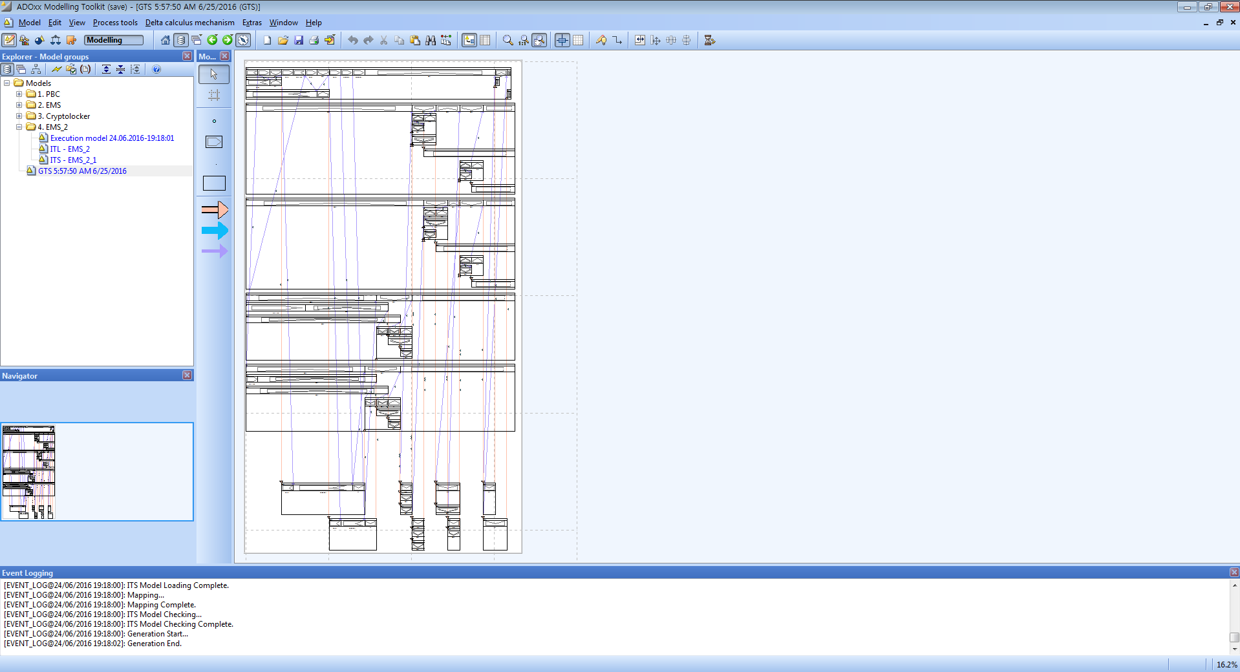Screen dimensions: 1240x672
Task: Toggle the model explorer database button in main toolbar
Action: (181, 40)
